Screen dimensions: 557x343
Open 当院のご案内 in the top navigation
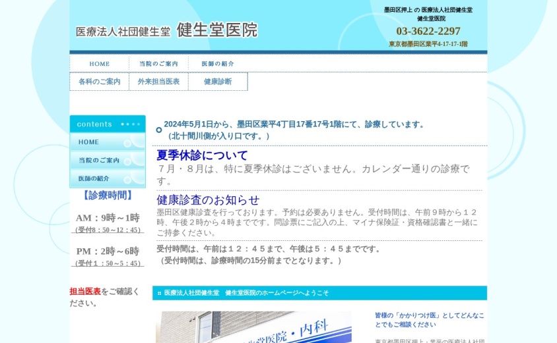tap(158, 64)
